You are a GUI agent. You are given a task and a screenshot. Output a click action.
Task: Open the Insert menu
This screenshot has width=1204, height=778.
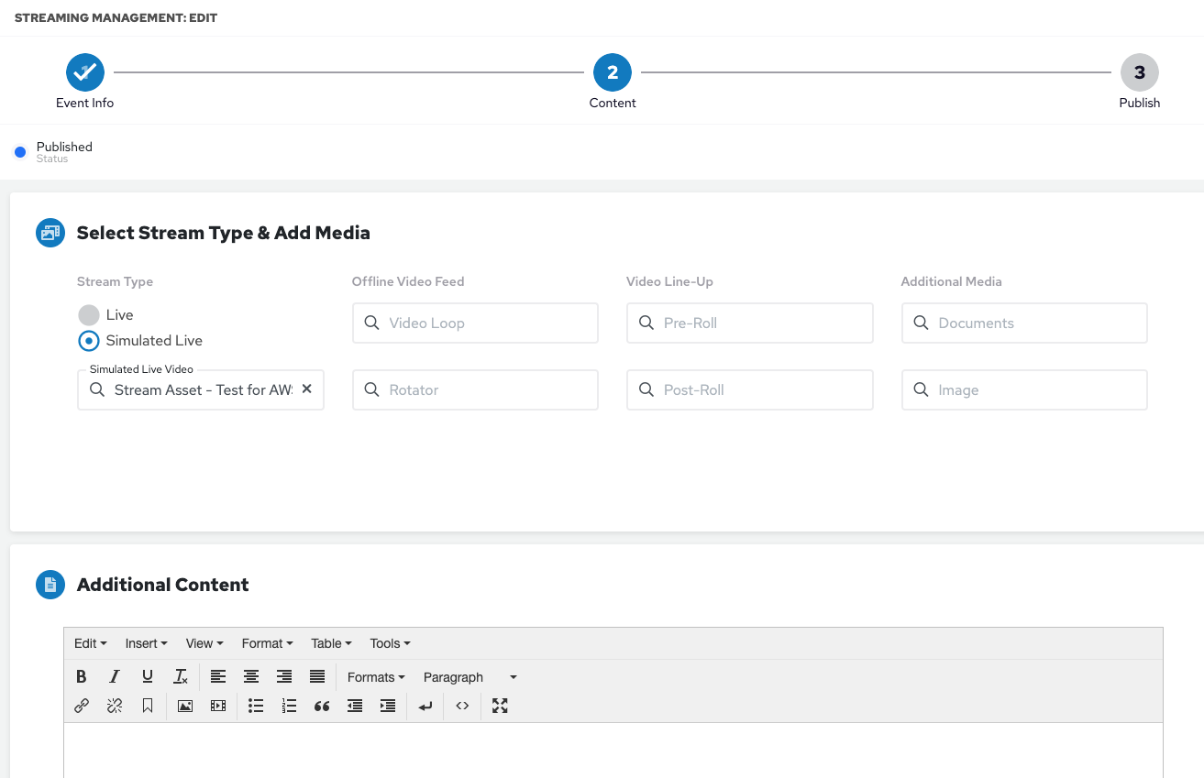tap(146, 643)
